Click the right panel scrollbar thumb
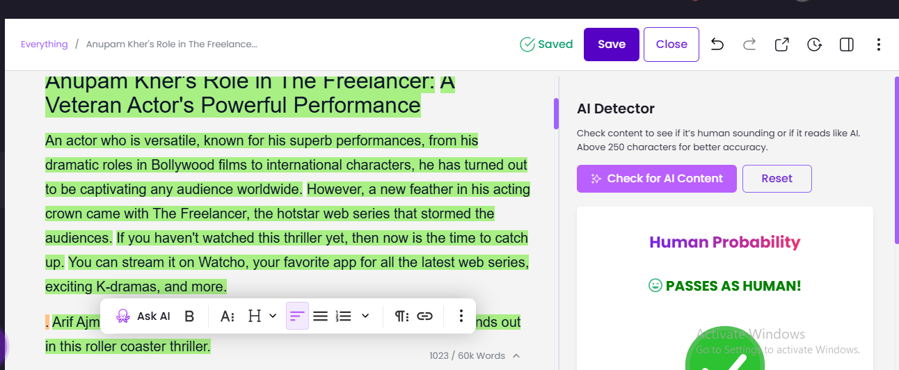The height and width of the screenshot is (370, 899). (x=896, y=160)
